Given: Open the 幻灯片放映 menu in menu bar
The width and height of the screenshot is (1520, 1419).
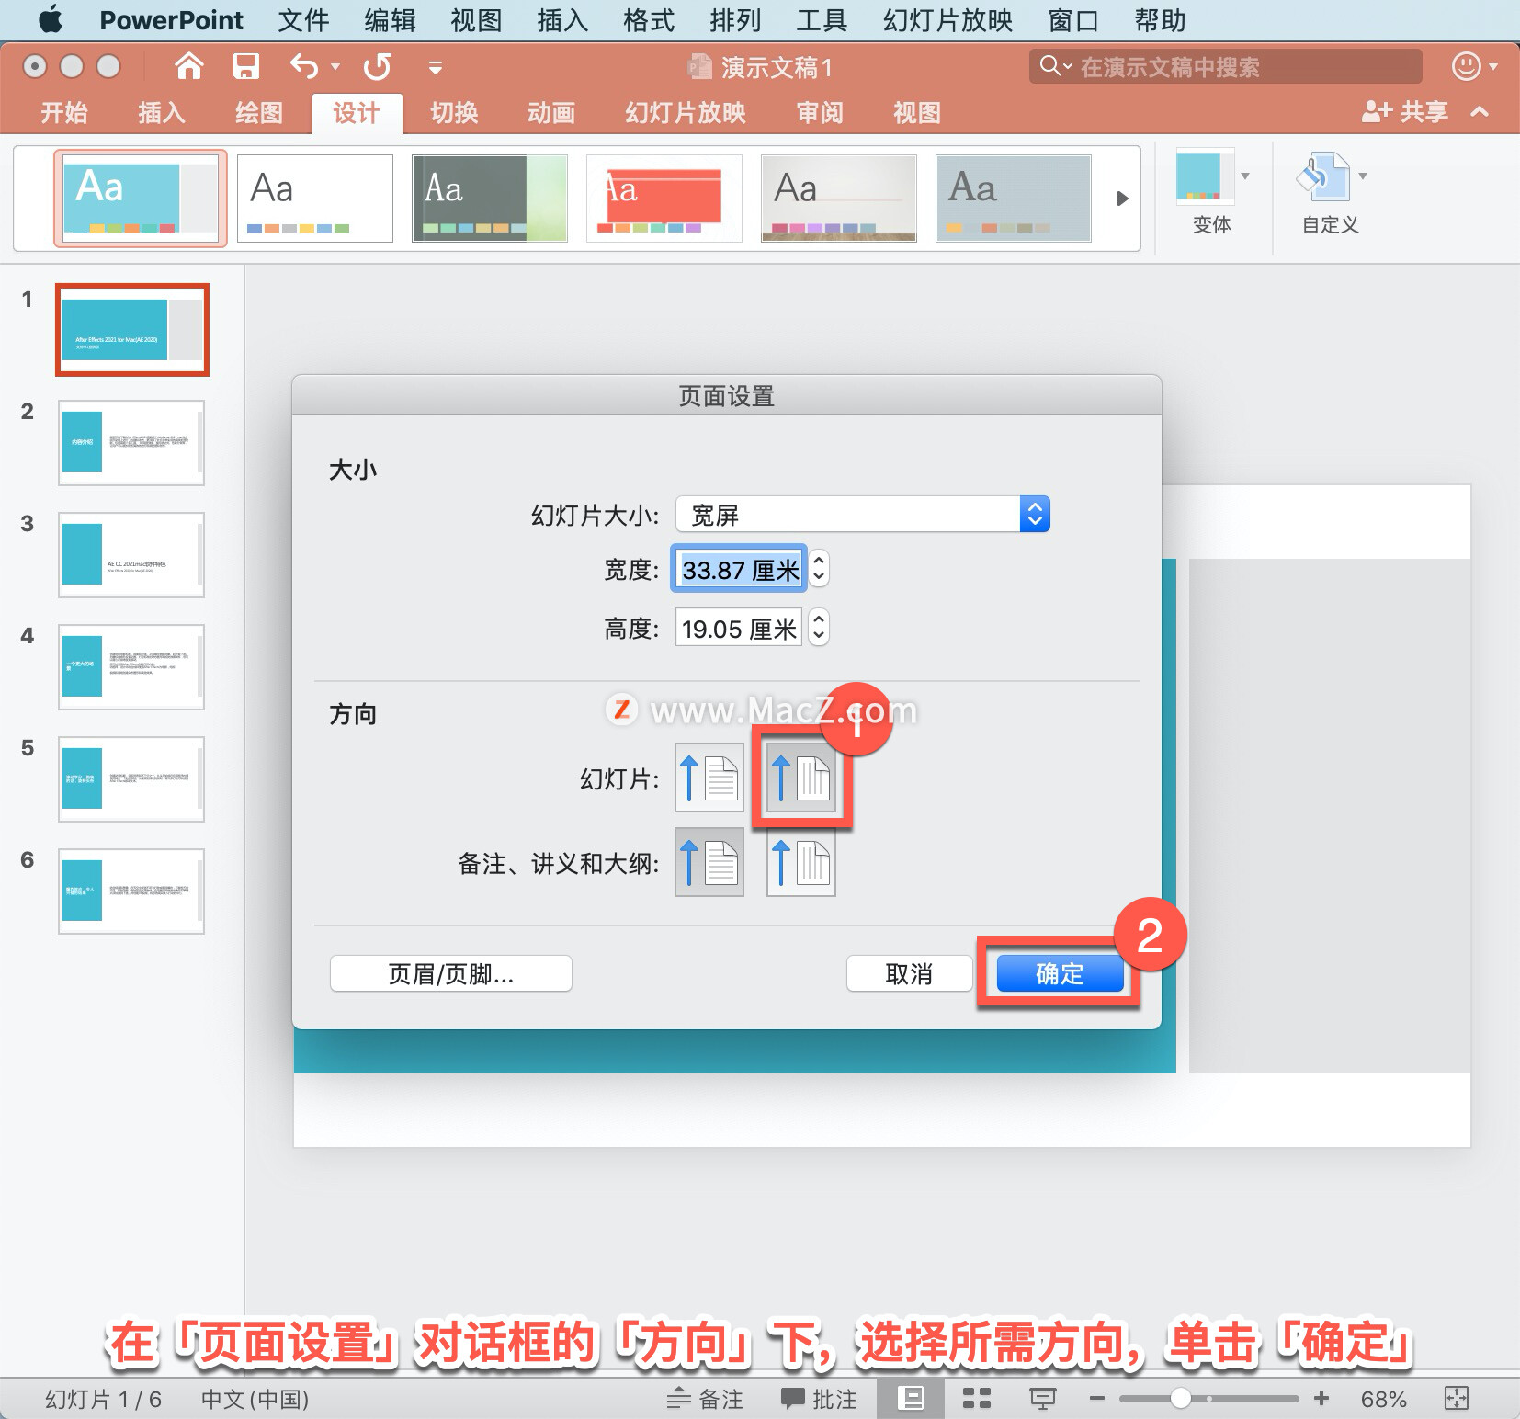Looking at the screenshot, I should tap(948, 19).
